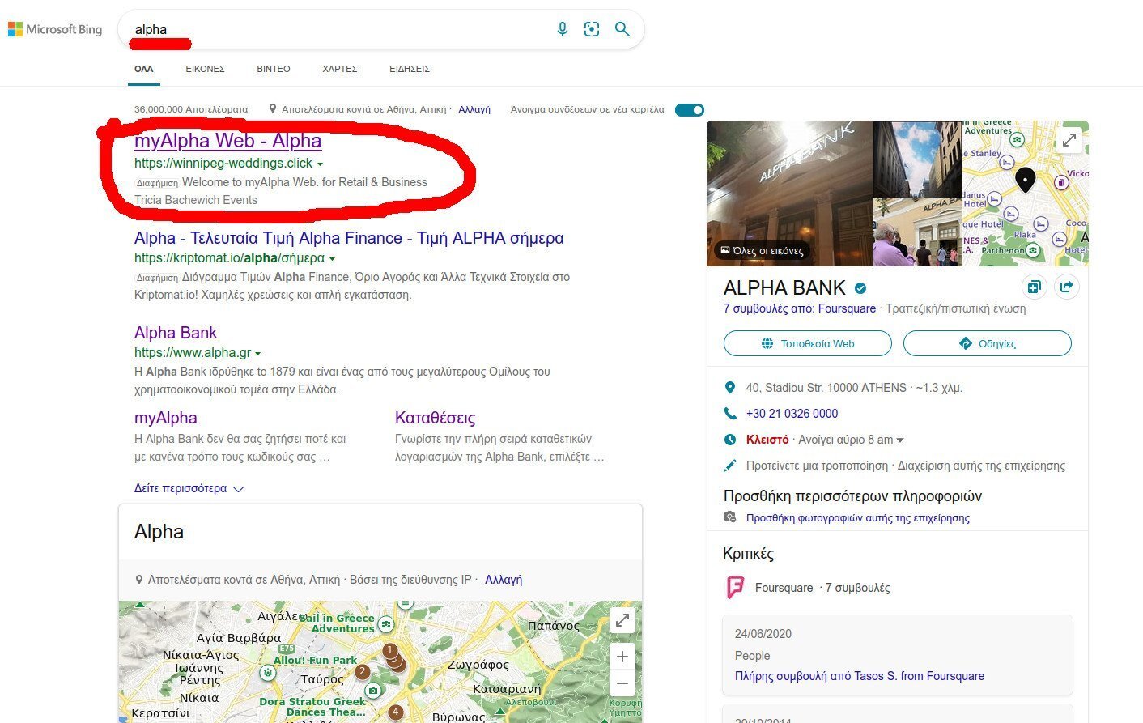Open the myAlpha sitelink
Screen dimensions: 1143x723
tap(166, 418)
